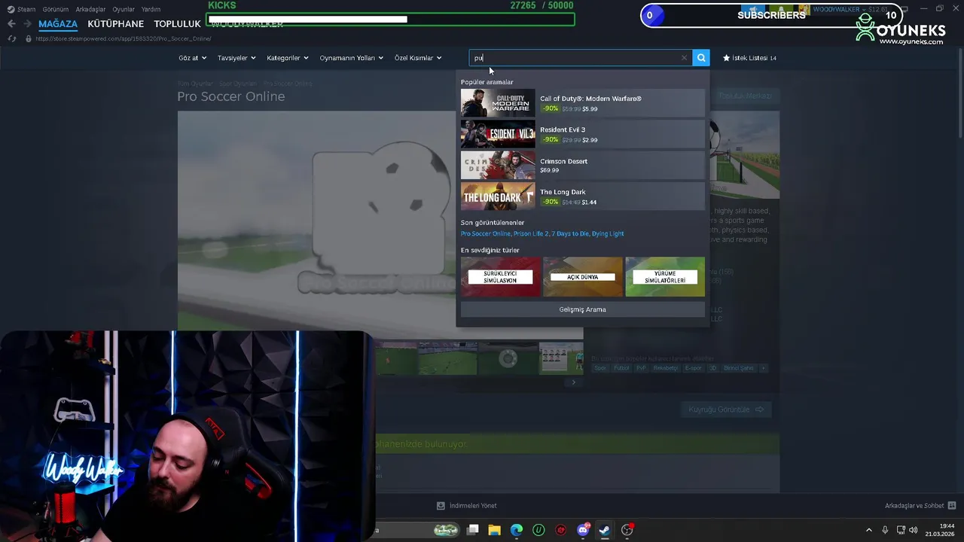The height and width of the screenshot is (542, 964).
Task: Expand the Özel Kısımlar dropdown
Action: click(x=418, y=58)
